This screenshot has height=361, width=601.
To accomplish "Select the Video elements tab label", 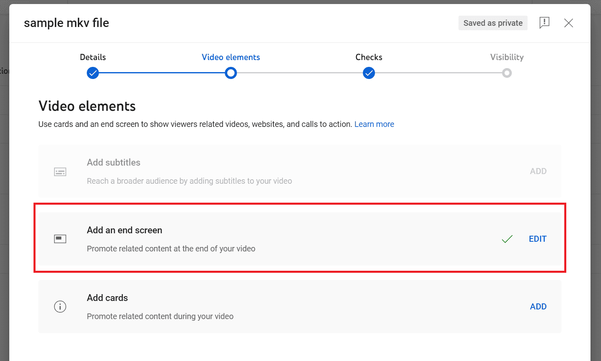I will 230,57.
